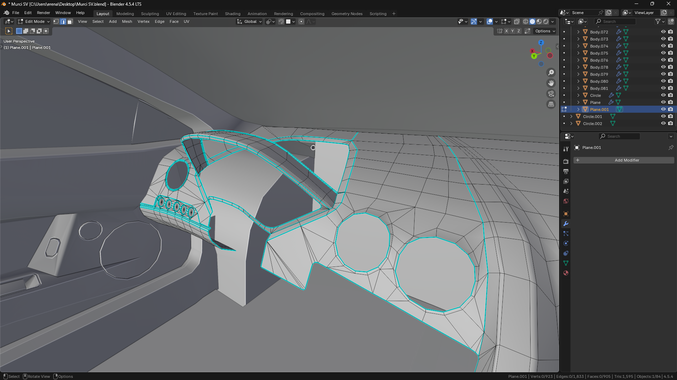Toggle camera view gizmo icon
The width and height of the screenshot is (677, 380).
click(x=551, y=94)
